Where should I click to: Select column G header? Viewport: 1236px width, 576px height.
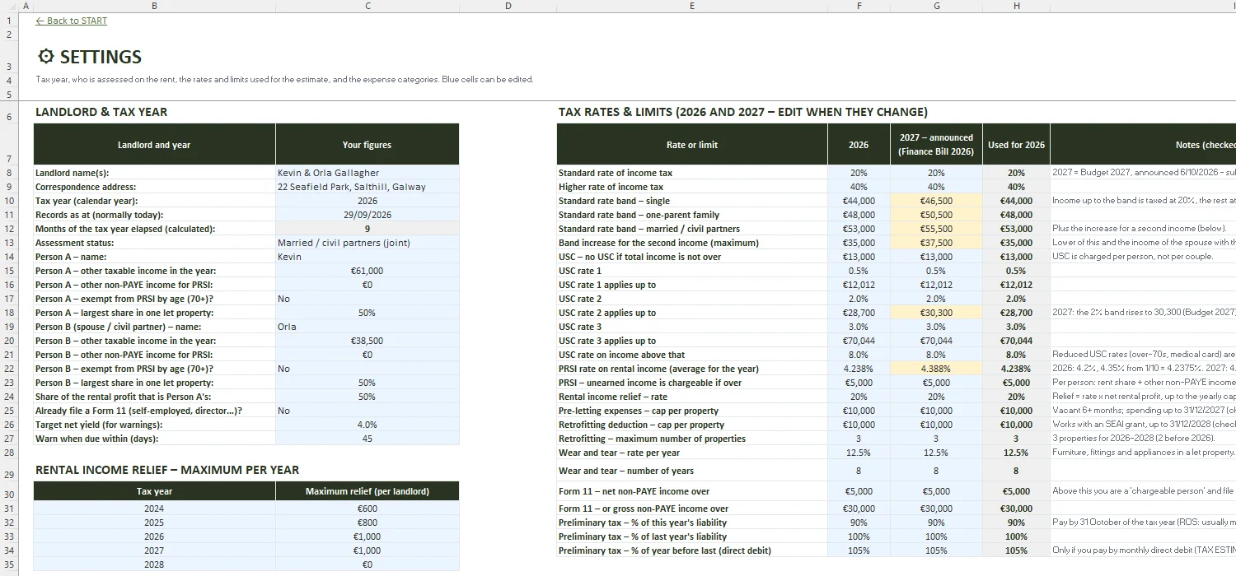coord(936,6)
